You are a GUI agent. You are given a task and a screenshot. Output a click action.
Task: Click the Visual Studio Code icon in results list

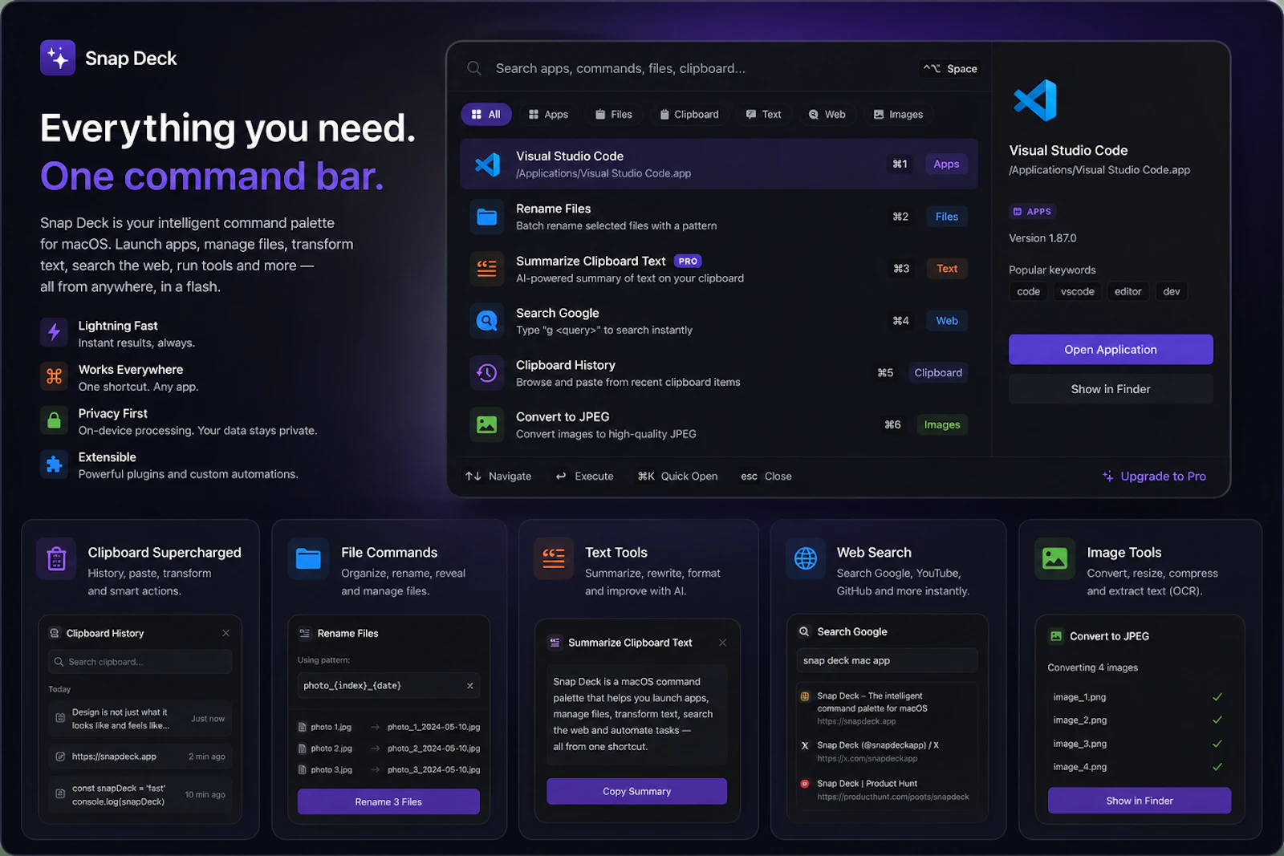[x=487, y=164]
